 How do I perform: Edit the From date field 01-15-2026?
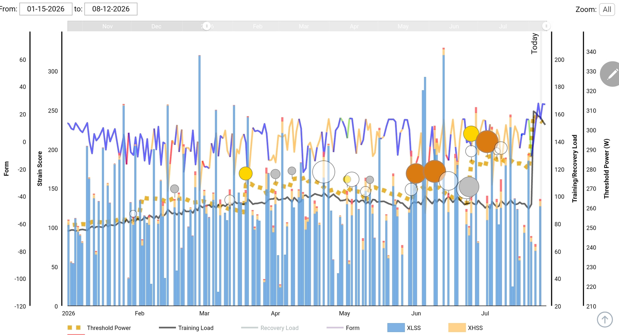46,9
